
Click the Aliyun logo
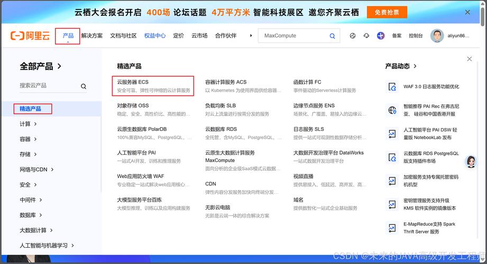point(30,36)
